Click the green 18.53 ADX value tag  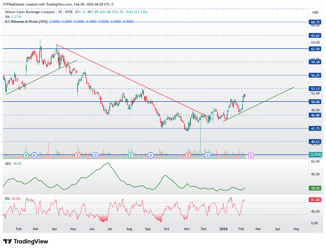[x=315, y=188]
